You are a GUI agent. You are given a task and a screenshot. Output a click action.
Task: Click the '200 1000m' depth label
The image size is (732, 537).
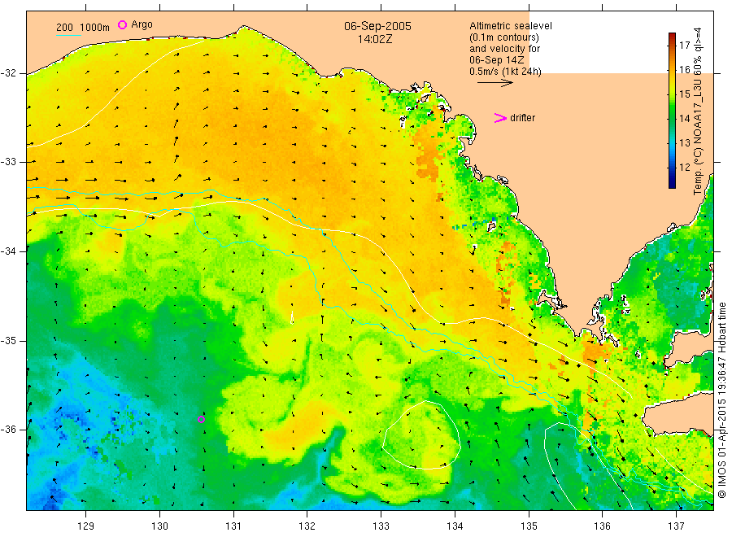[x=83, y=28]
